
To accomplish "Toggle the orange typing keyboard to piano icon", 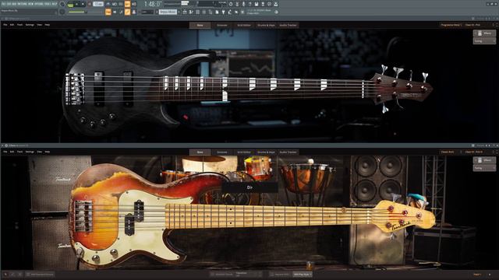I will 108,12.
